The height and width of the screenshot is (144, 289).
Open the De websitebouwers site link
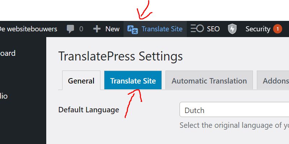coord(28,29)
